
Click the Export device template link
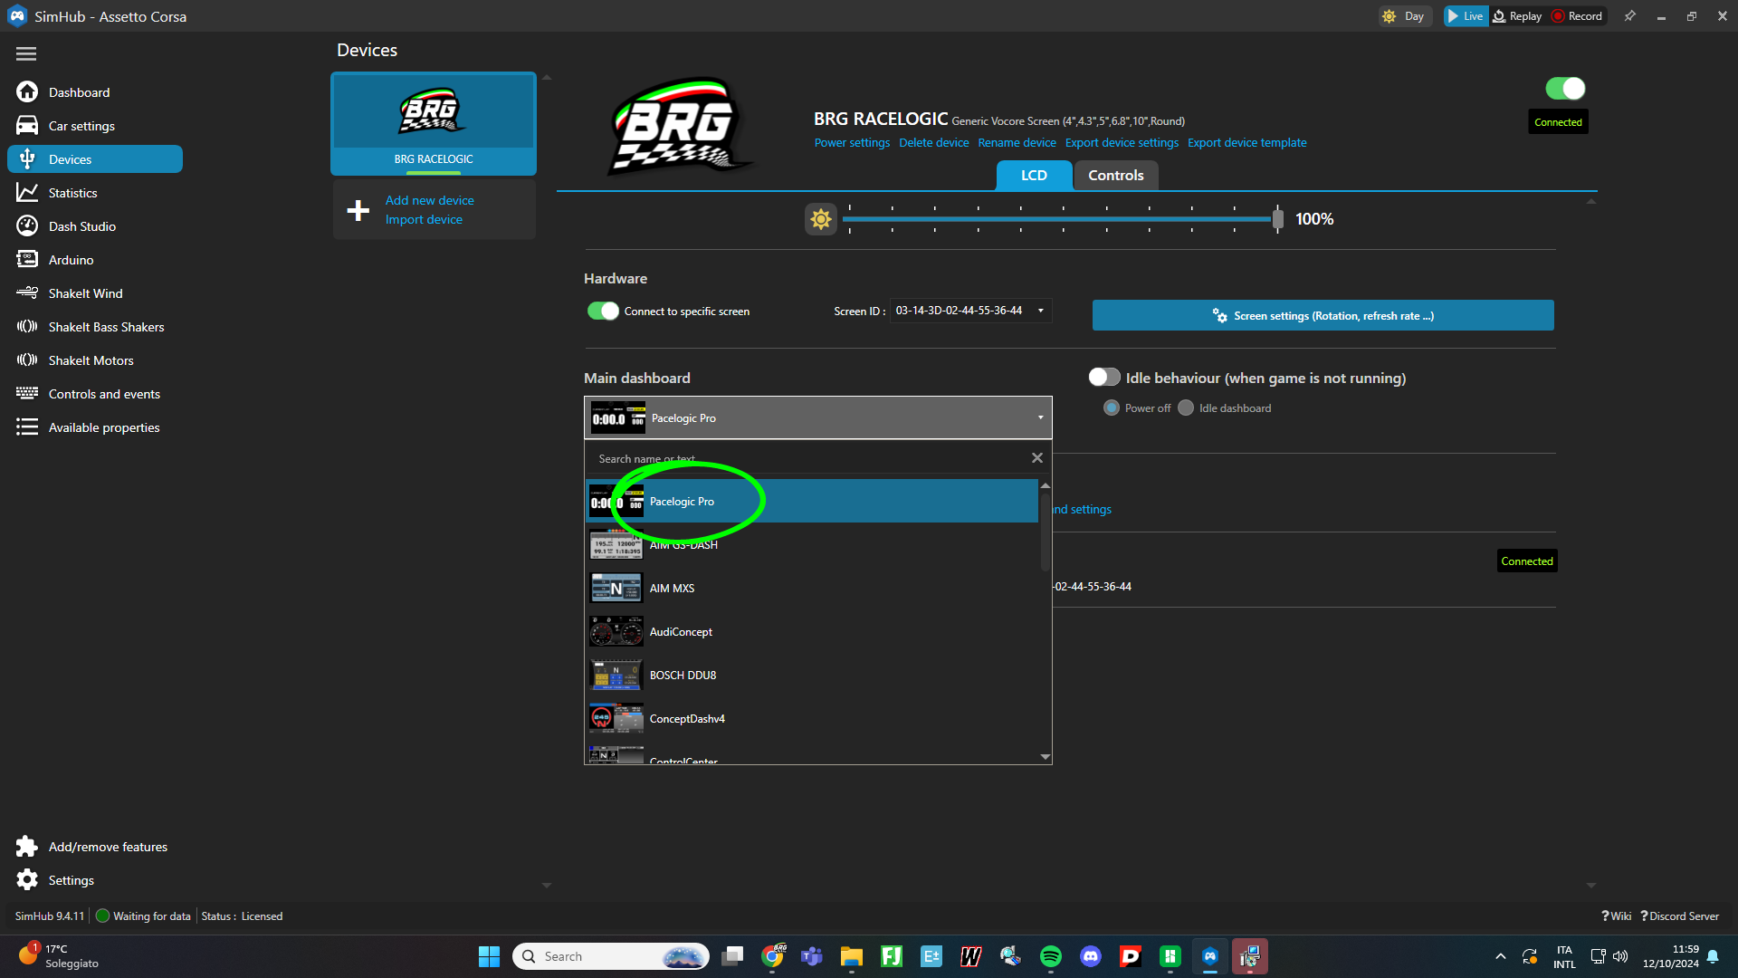point(1246,143)
